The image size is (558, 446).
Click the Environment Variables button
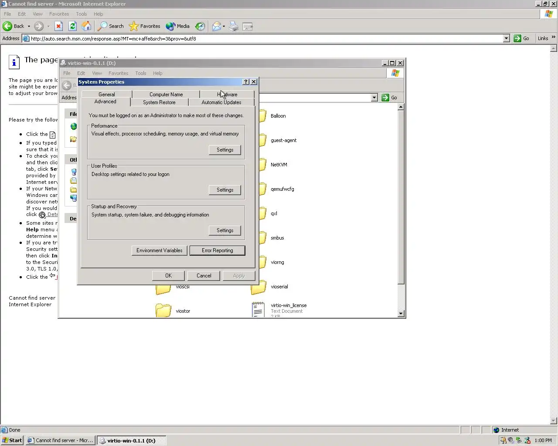click(160, 250)
